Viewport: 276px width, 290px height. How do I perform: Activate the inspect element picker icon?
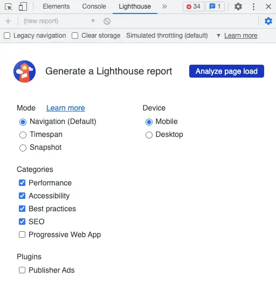8,6
